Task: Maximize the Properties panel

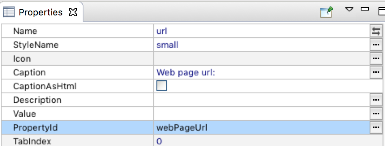Action: (381, 11)
